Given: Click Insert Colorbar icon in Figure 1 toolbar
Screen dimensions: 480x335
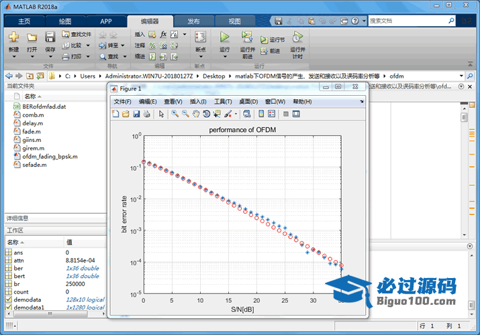Looking at the screenshot, I should click(x=261, y=114).
